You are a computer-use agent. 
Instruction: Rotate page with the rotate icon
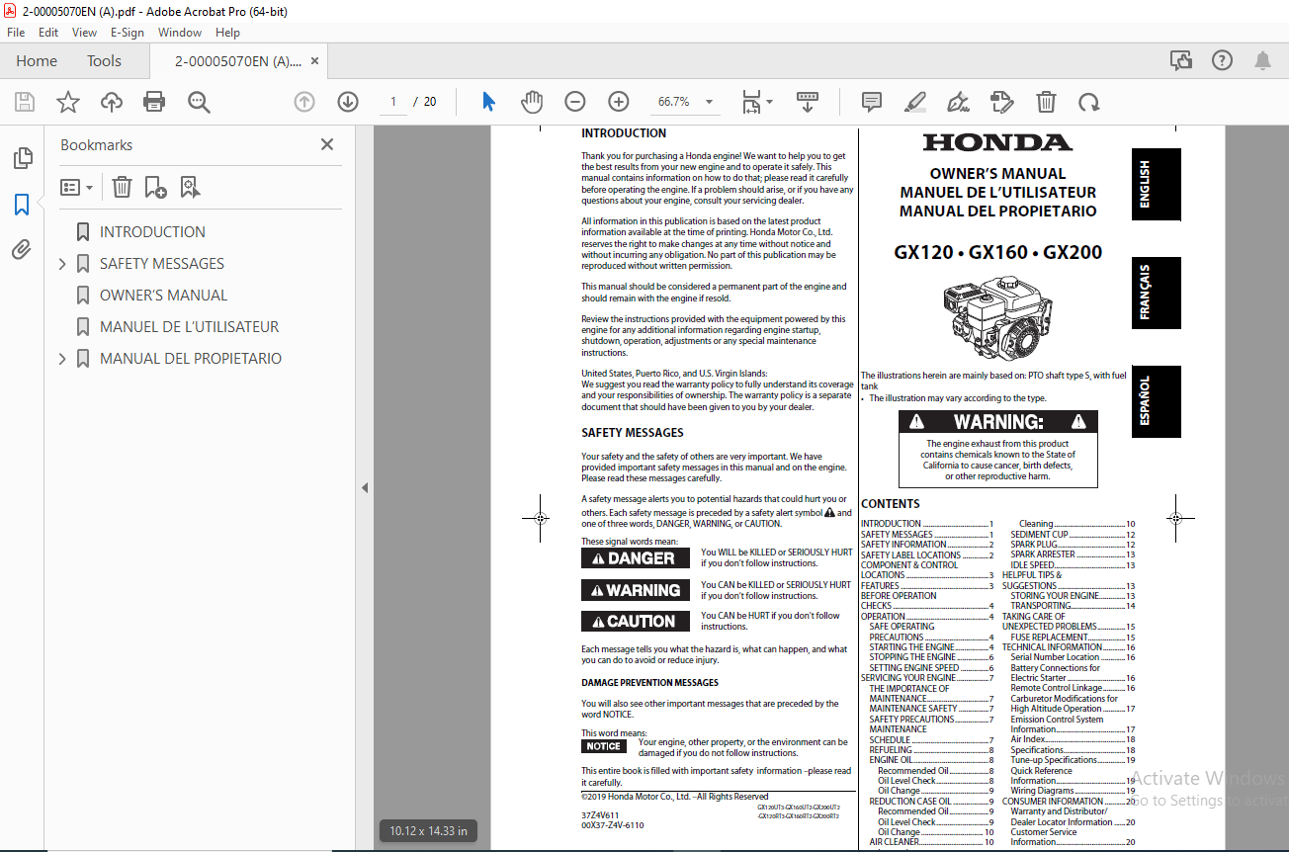(1088, 102)
